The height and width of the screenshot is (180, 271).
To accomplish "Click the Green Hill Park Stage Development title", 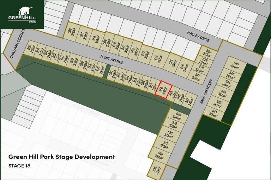I will (61, 157).
